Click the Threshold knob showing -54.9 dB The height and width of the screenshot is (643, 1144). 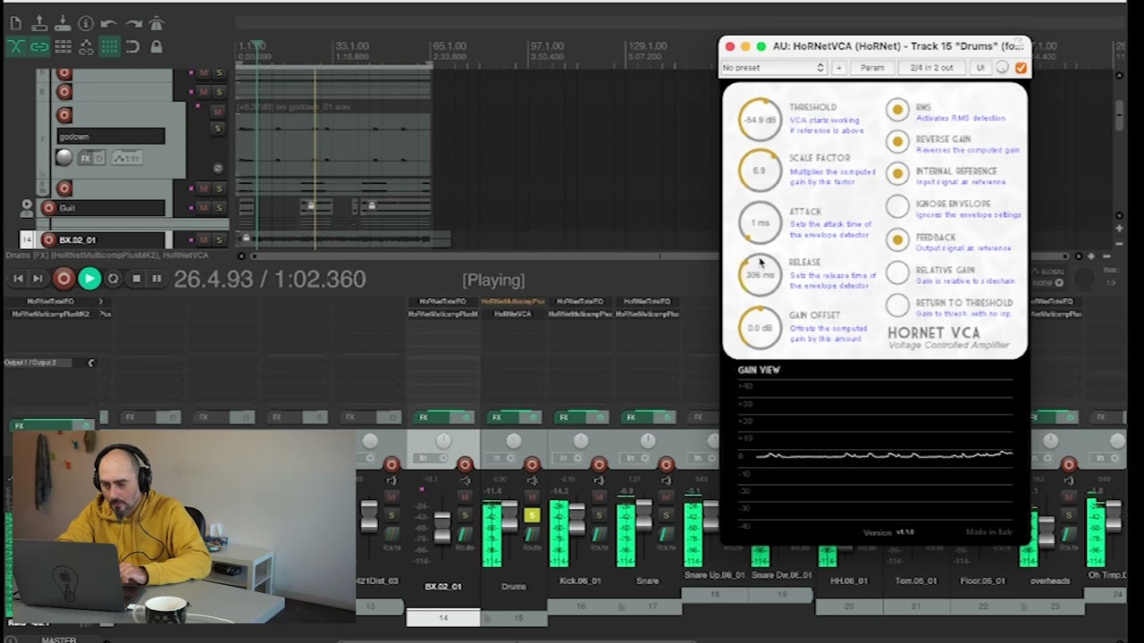point(760,119)
